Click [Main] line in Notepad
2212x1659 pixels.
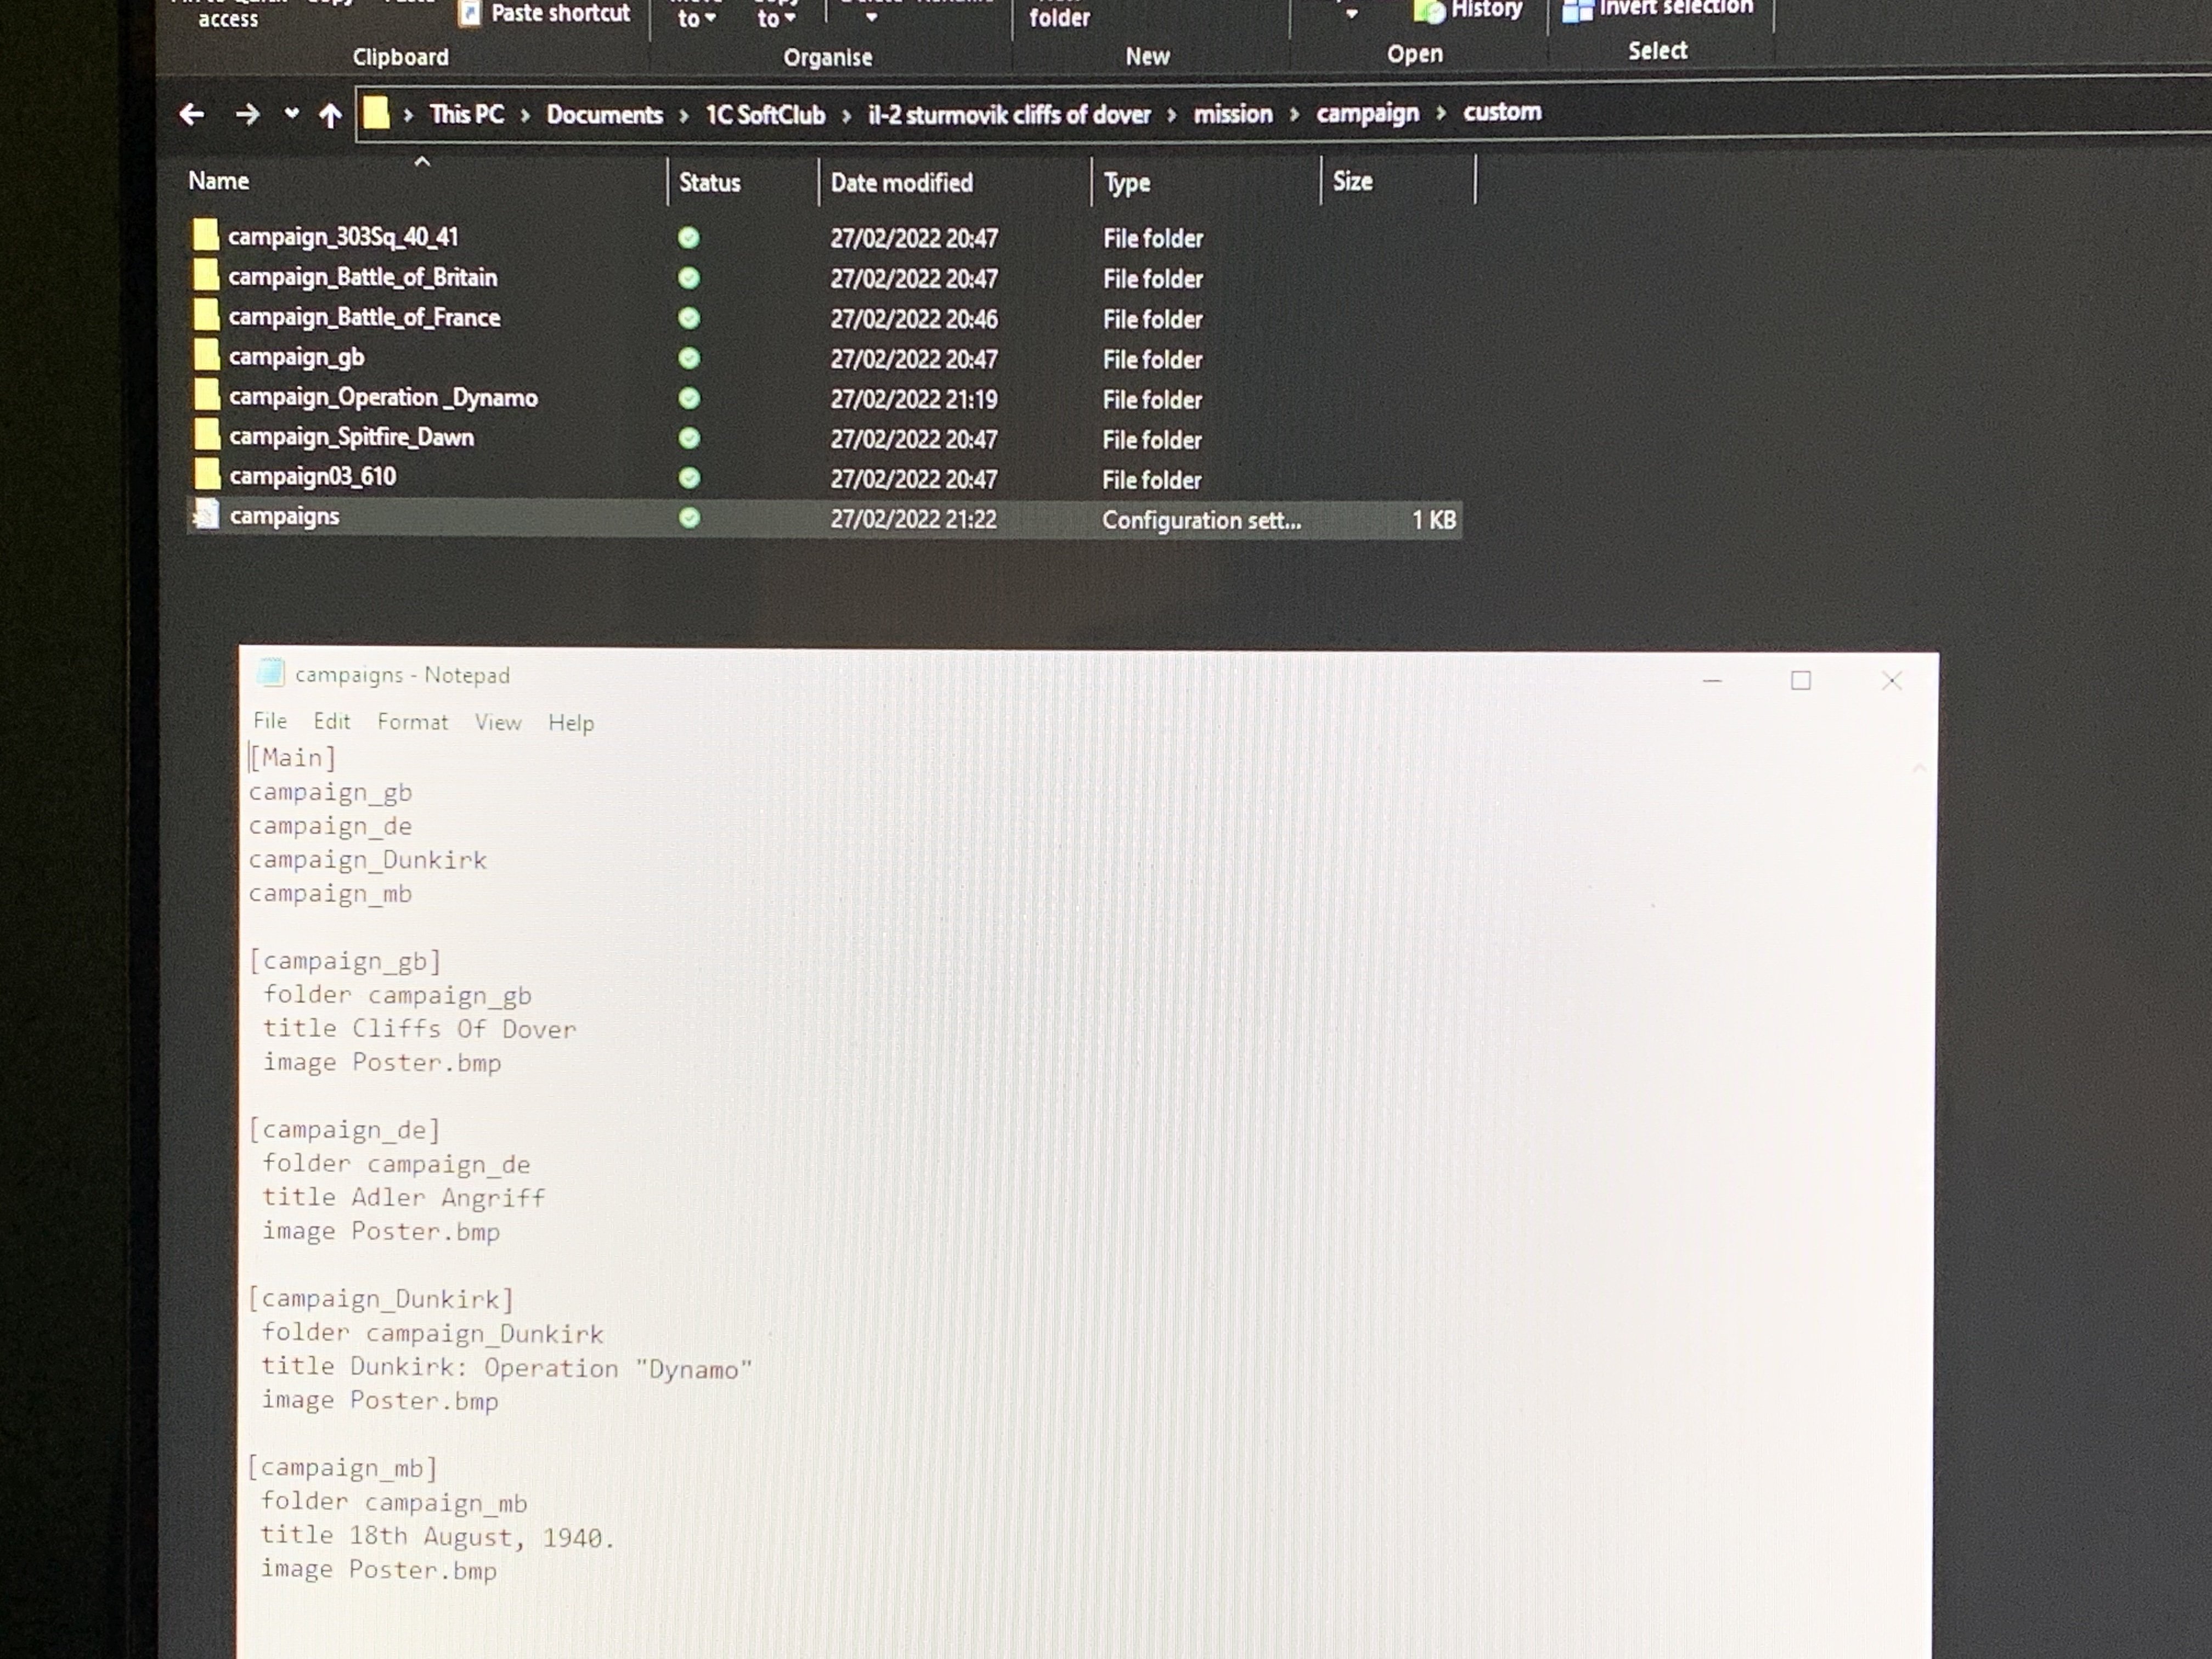pos(293,758)
